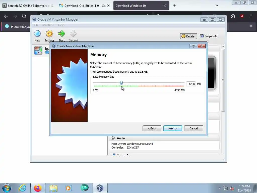The height and width of the screenshot is (193, 257).
Task: Select the XP virtual machine icon in list
Action: click(x=38, y=50)
